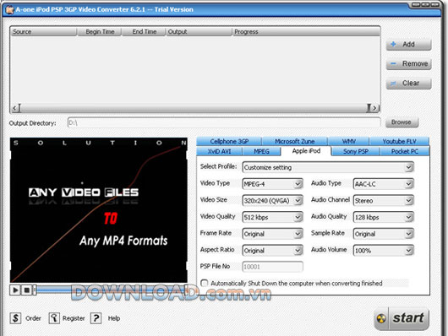This screenshot has width=448, height=336.
Task: Open the Audio Channel dropdown
Action: (x=384, y=200)
